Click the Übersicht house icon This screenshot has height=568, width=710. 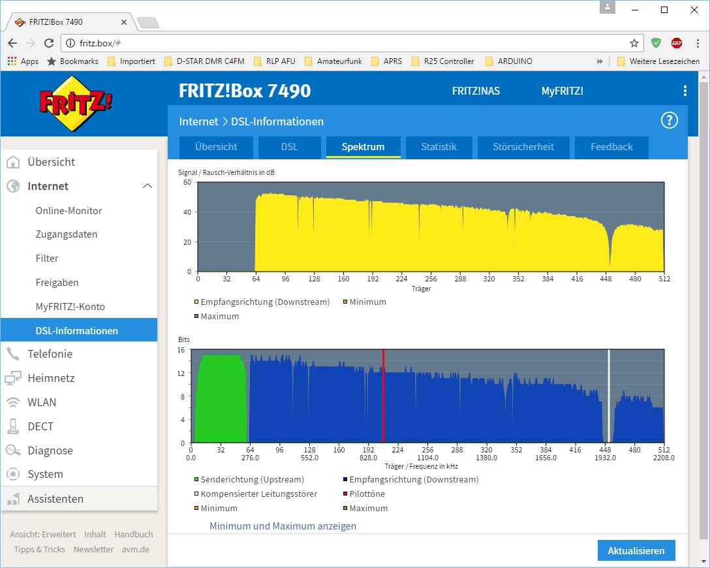13,162
